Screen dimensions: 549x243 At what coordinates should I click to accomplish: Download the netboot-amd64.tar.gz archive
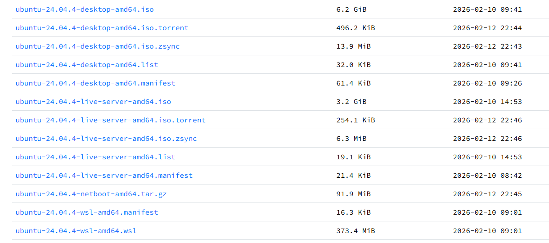91,194
